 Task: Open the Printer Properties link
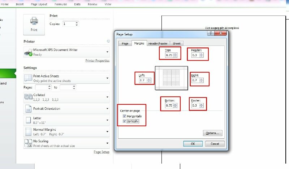click(97, 61)
